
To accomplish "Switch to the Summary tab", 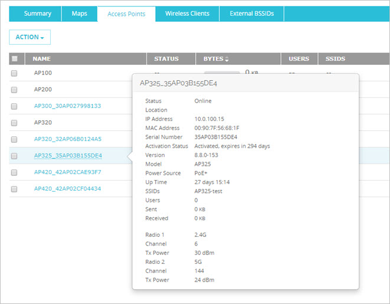I will point(37,14).
